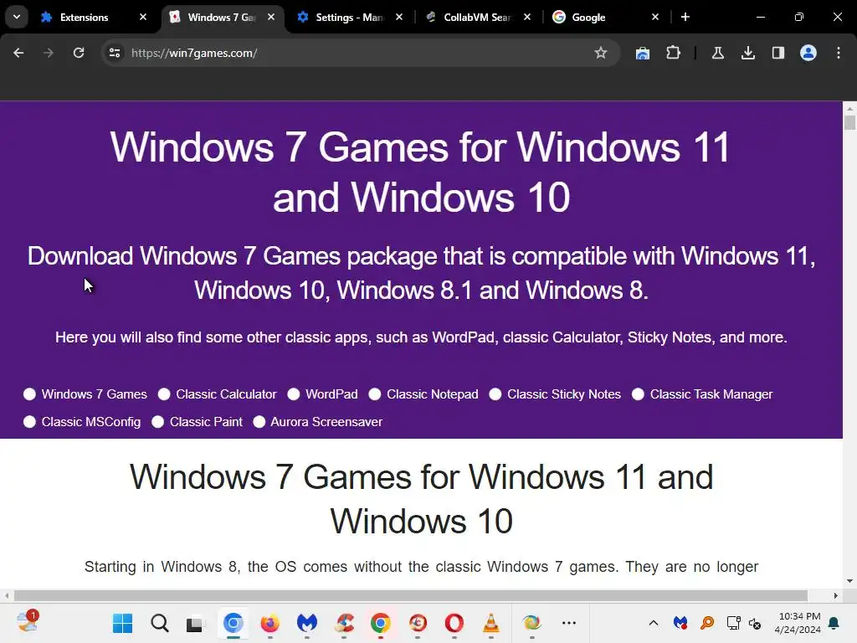Close the Google tab
857x643 pixels.
[x=655, y=17]
